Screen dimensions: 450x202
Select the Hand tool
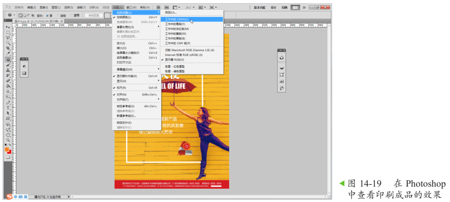[8, 135]
